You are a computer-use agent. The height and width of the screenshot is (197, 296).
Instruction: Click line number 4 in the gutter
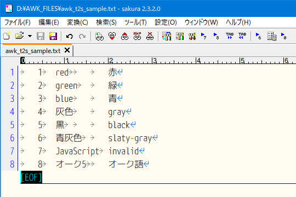[x=12, y=112]
